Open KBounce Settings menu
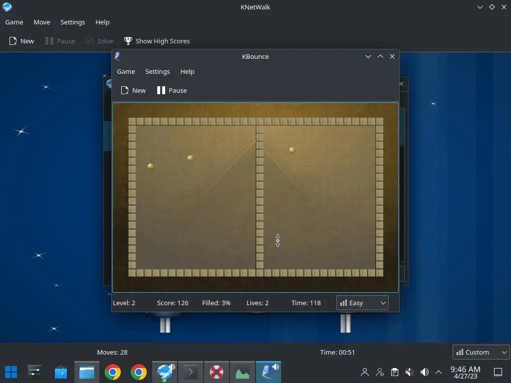Image resolution: width=511 pixels, height=383 pixels. [157, 71]
